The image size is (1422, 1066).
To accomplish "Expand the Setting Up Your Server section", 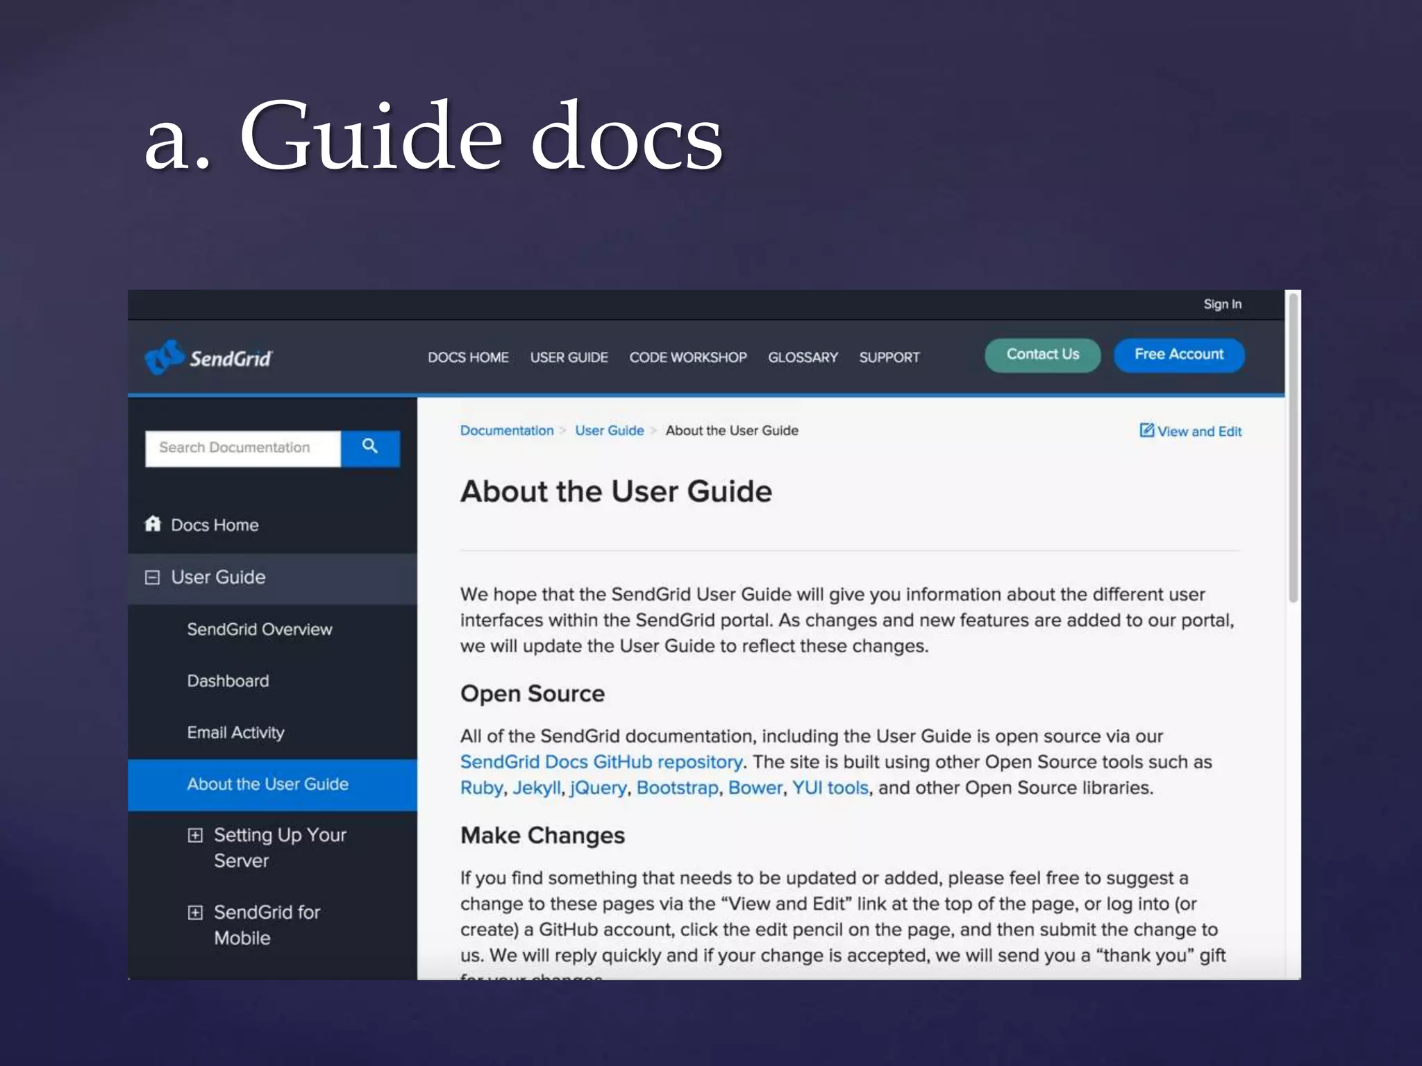I will [x=195, y=835].
